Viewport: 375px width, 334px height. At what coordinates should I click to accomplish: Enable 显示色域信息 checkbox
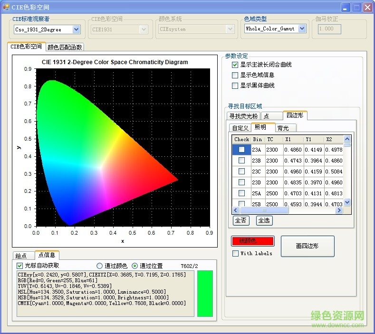click(x=235, y=75)
